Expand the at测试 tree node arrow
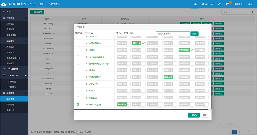Viewport: 257px width, 135px height. click(87, 50)
